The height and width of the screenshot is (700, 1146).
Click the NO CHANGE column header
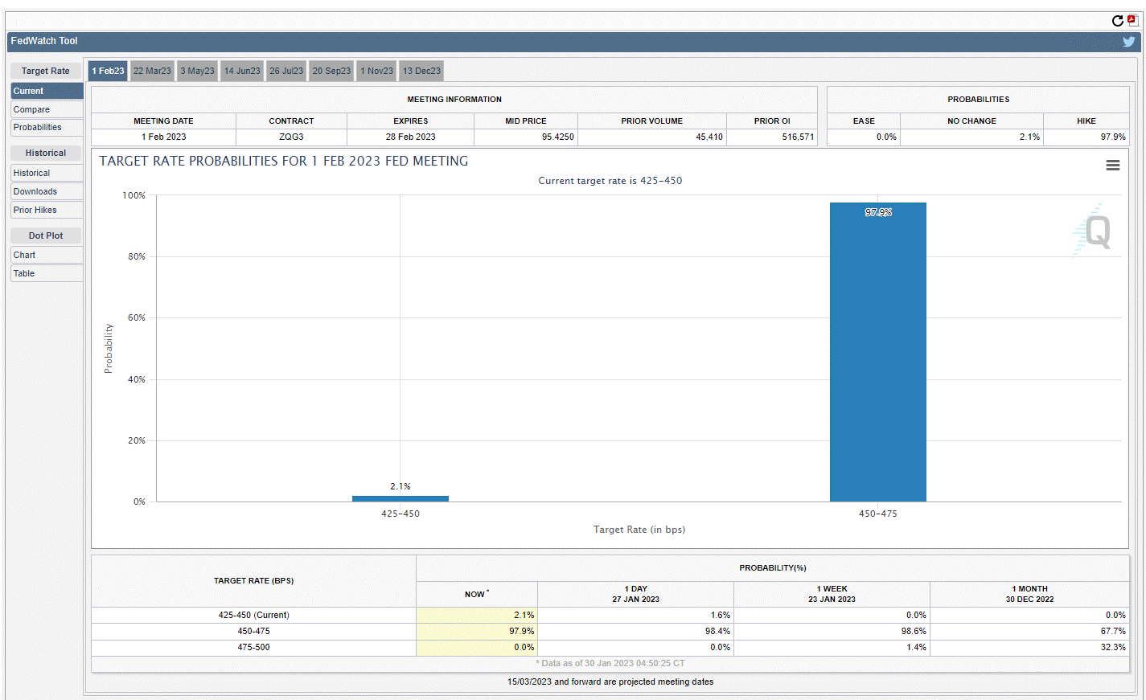point(971,121)
